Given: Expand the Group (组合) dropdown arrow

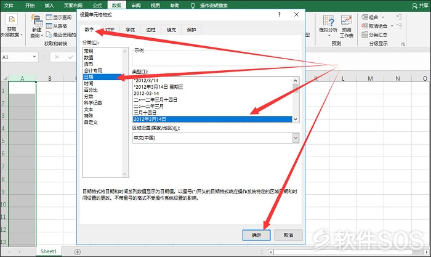Looking at the screenshot, I should click(383, 17).
